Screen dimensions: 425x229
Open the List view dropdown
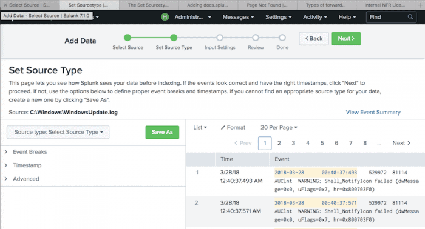[200, 128]
